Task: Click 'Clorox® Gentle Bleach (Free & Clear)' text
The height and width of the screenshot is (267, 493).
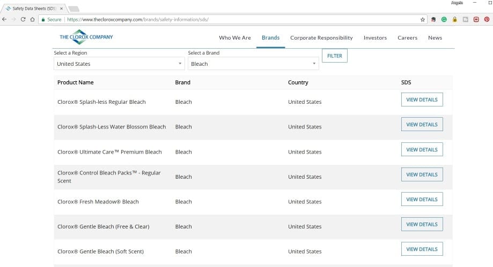Action: coord(104,226)
